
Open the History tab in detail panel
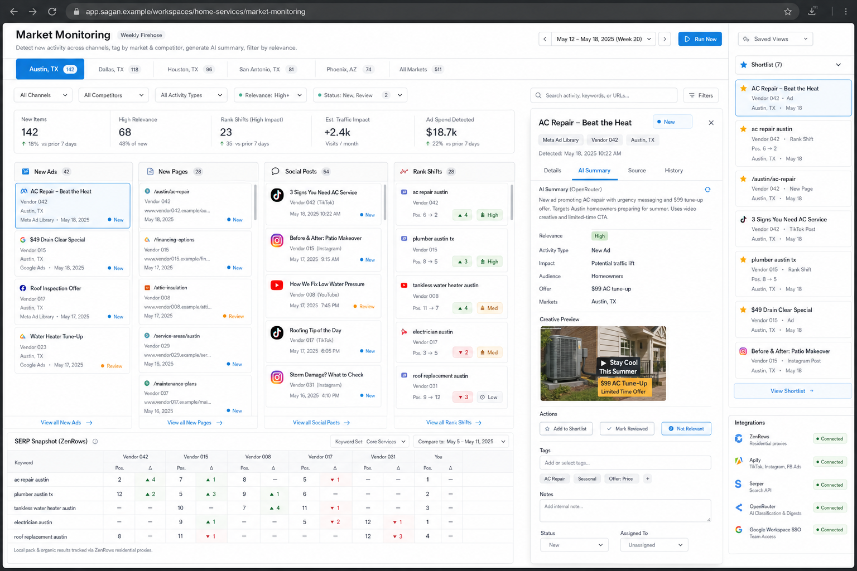click(673, 171)
